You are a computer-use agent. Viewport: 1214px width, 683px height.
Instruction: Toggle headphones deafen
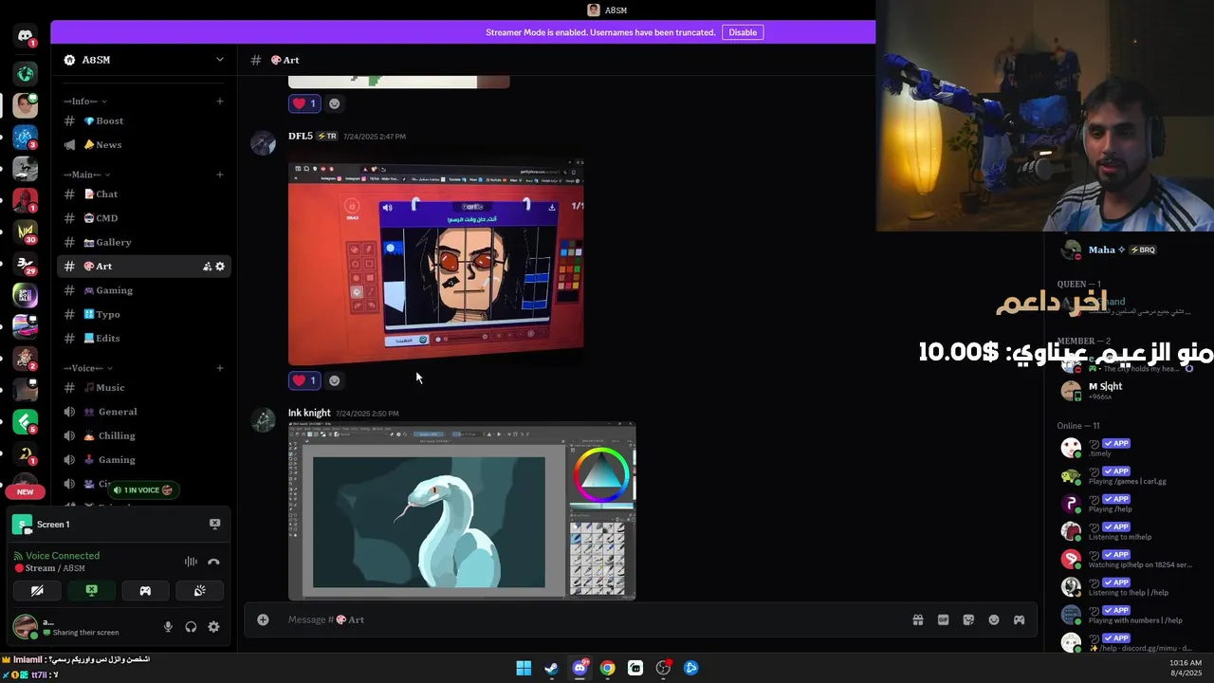coord(191,627)
